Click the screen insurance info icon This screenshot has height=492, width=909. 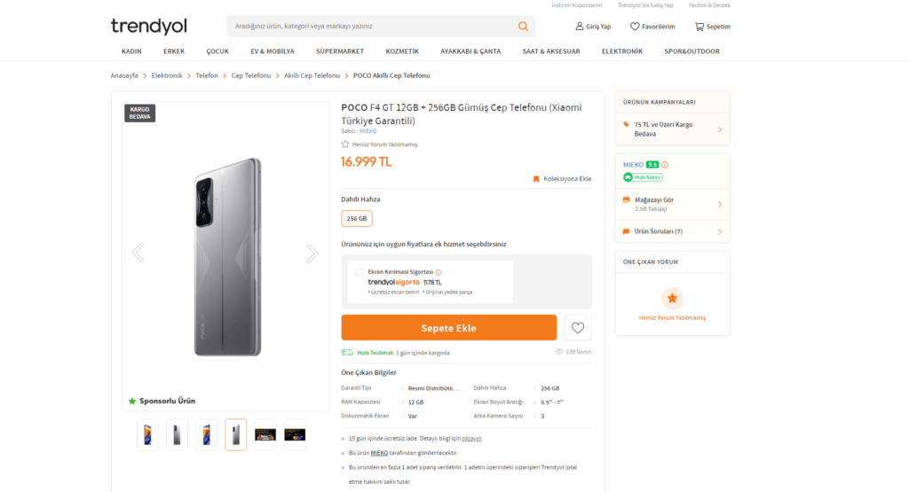439,272
